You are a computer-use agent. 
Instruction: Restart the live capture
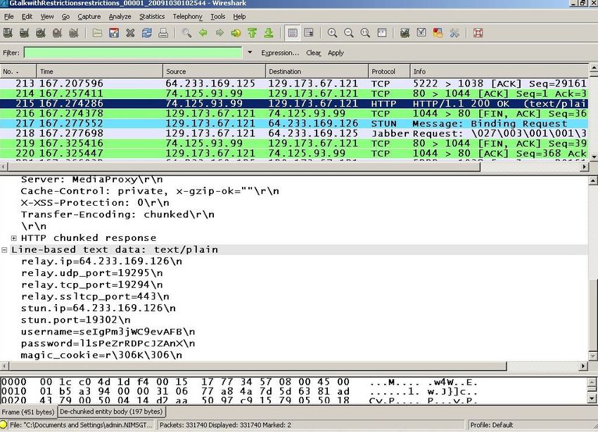pos(74,33)
